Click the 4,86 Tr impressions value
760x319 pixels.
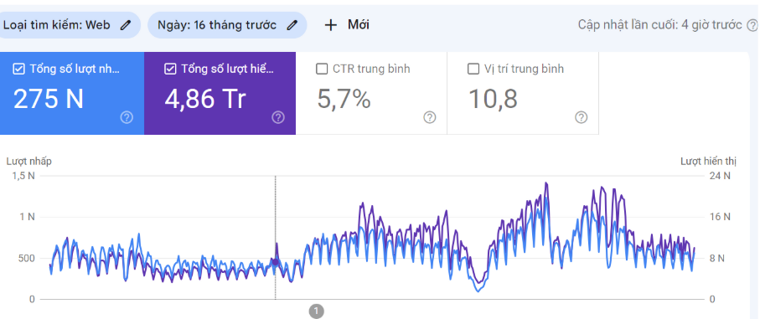click(x=205, y=99)
